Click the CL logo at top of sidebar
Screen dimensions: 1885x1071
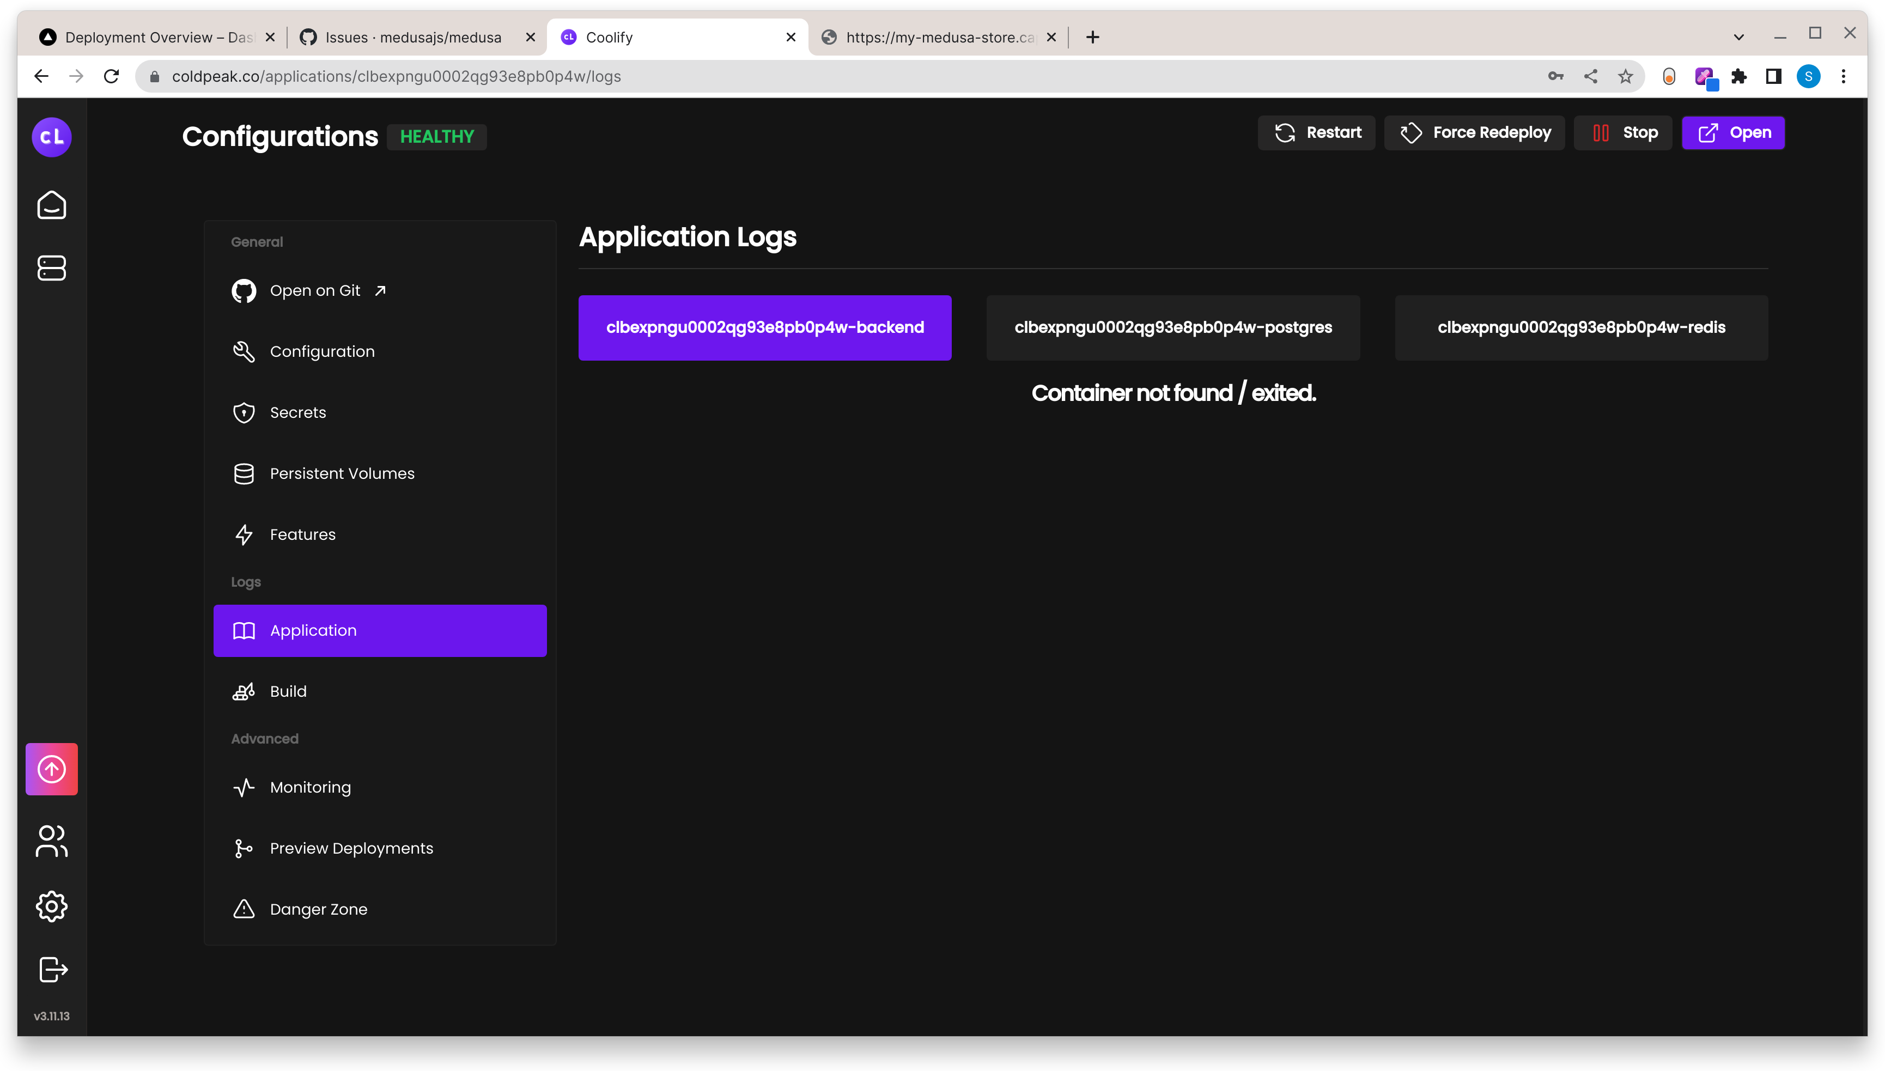[51, 137]
